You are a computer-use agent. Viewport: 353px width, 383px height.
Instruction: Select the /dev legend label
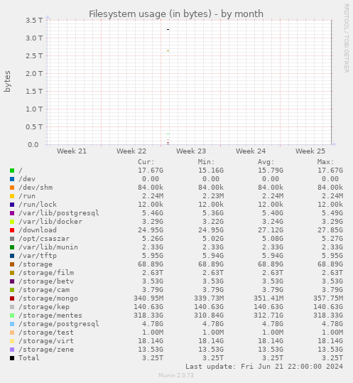(x=27, y=179)
